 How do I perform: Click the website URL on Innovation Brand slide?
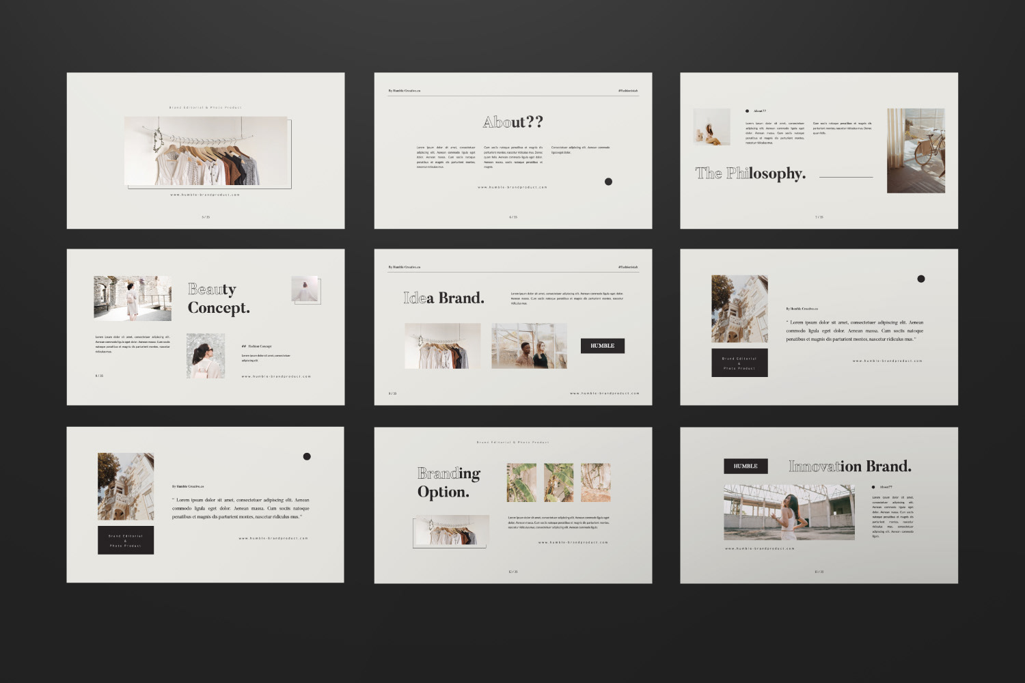[x=760, y=548]
